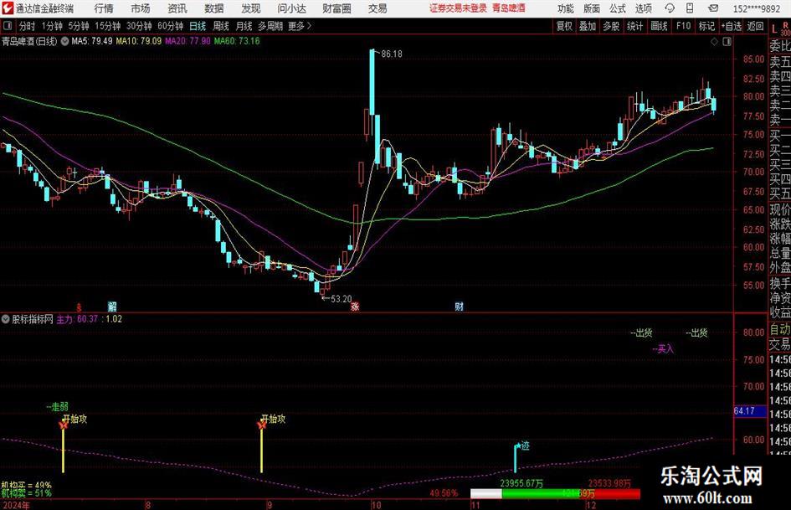The height and width of the screenshot is (510, 791).
Task: Open the 版面 menu
Action: pyautogui.click(x=592, y=8)
